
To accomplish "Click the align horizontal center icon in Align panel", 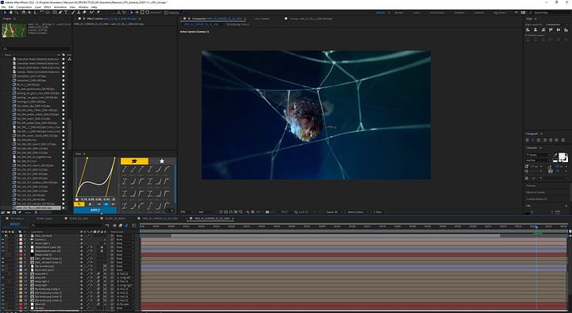I will click(x=535, y=29).
